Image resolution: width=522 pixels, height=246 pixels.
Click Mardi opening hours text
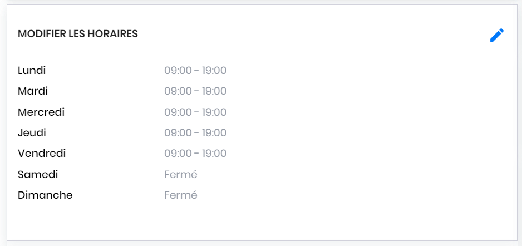click(195, 91)
